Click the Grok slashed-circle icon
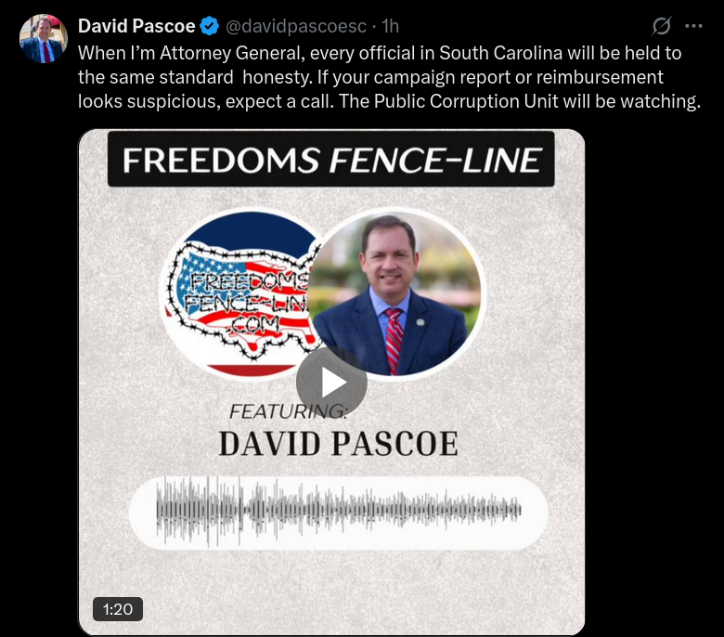724x637 pixels. point(661,26)
